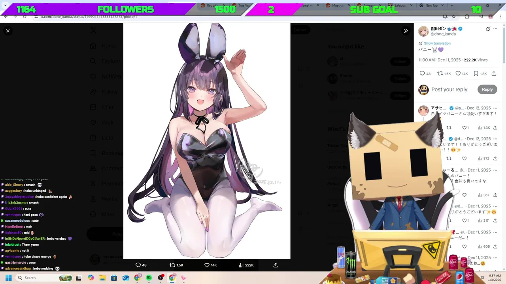Collapse the side panel with double-chevron icon
506x284 pixels.
tap(406, 30)
